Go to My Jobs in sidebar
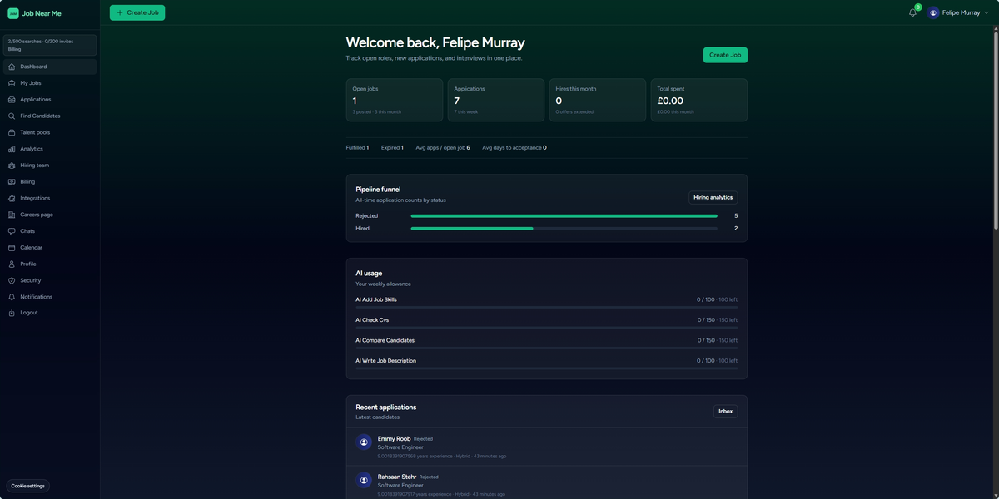 [50, 83]
